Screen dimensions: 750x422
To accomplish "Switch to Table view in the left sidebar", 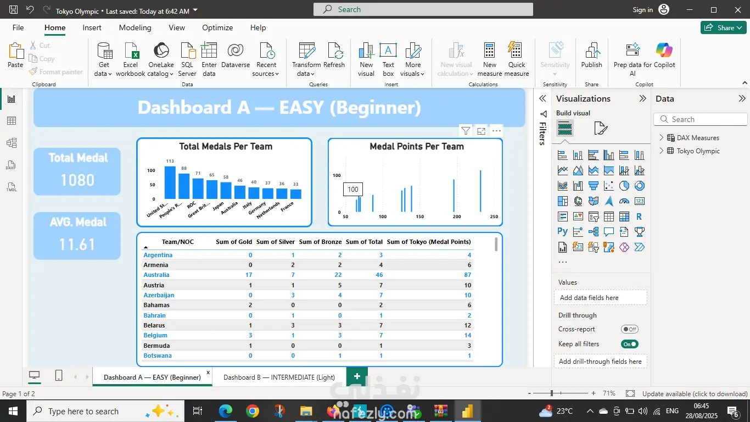I will click(12, 121).
